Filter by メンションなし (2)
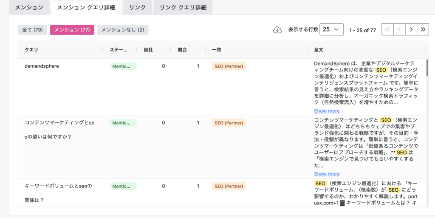 tap(122, 30)
